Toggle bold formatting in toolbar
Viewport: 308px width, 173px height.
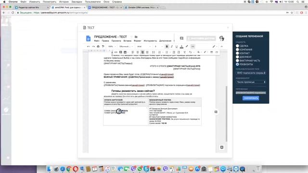[167, 47]
